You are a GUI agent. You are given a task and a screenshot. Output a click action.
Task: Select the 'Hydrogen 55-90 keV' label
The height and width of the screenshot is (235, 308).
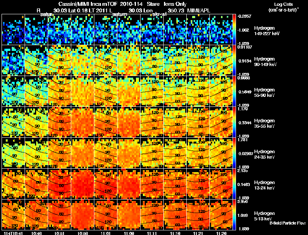click(x=264, y=93)
